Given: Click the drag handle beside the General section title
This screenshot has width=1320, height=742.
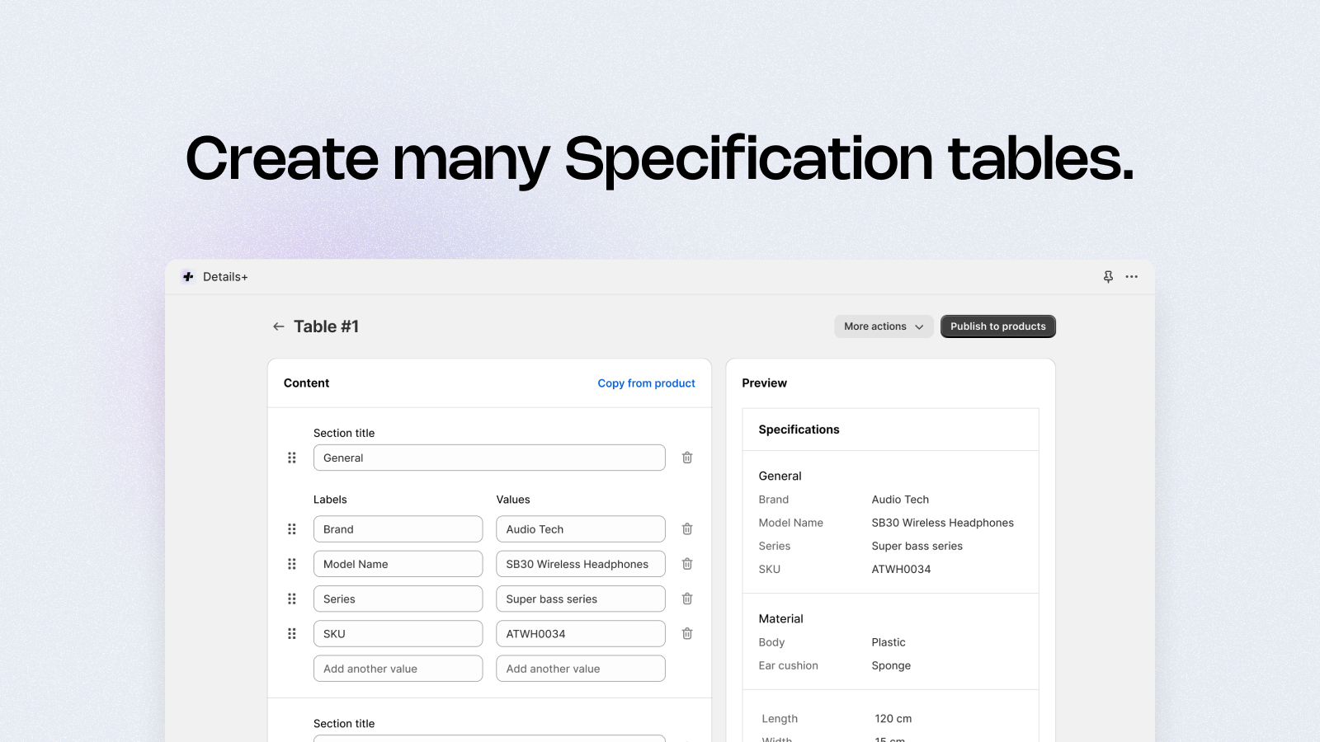Looking at the screenshot, I should (291, 458).
